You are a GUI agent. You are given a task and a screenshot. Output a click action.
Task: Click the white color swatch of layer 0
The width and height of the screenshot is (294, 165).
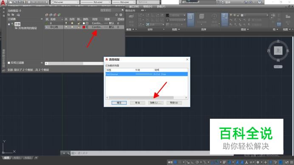point(84,23)
